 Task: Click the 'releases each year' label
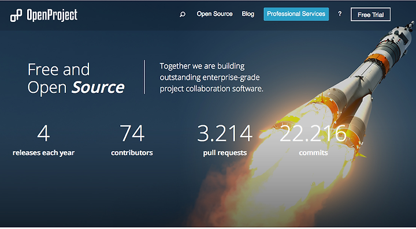[x=43, y=153]
